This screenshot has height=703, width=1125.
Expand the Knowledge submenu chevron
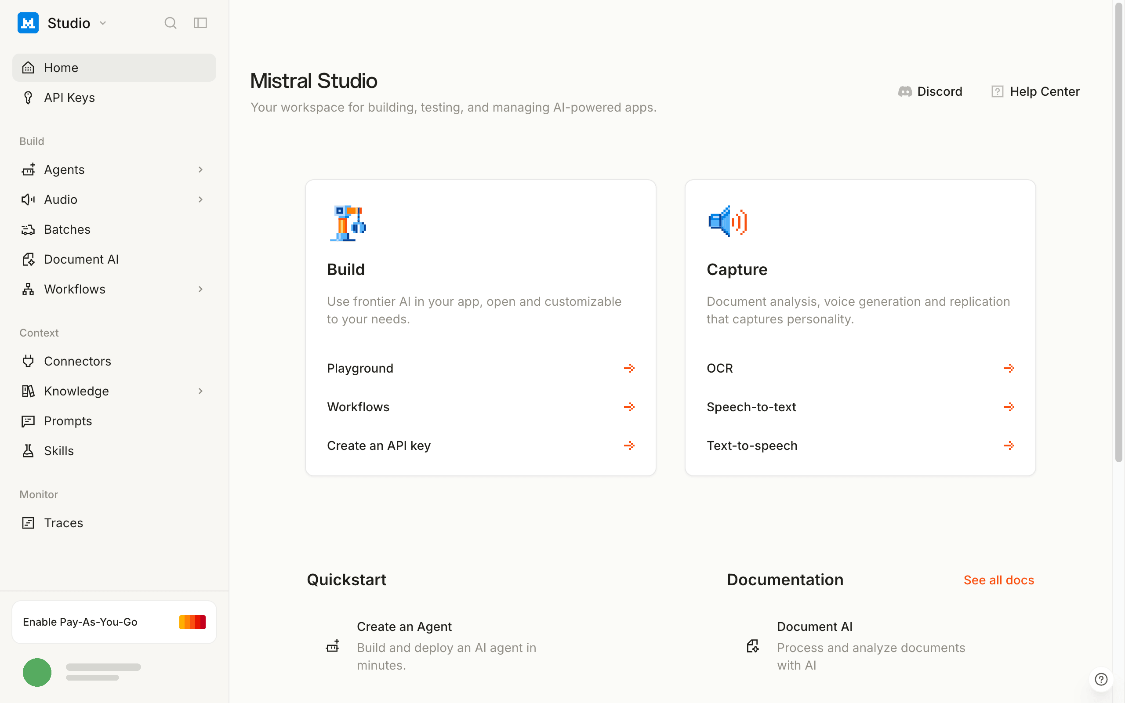tap(200, 391)
